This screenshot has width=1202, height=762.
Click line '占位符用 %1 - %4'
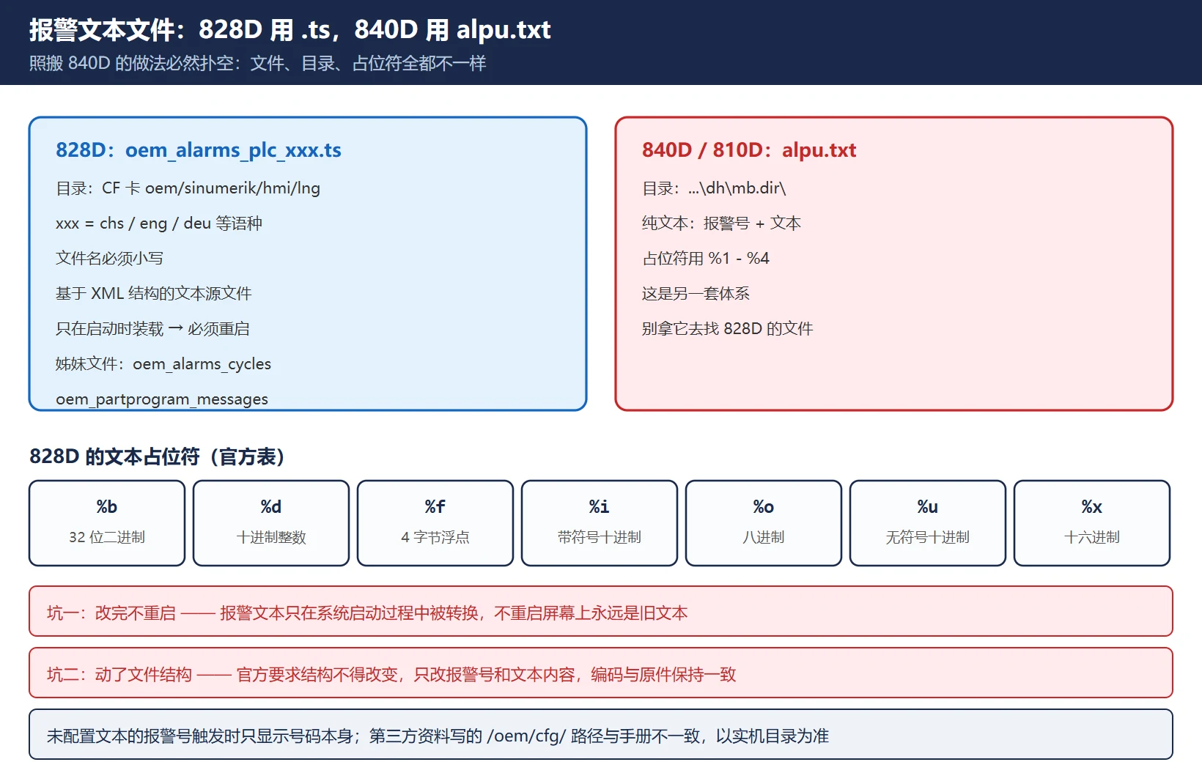pyautogui.click(x=706, y=259)
